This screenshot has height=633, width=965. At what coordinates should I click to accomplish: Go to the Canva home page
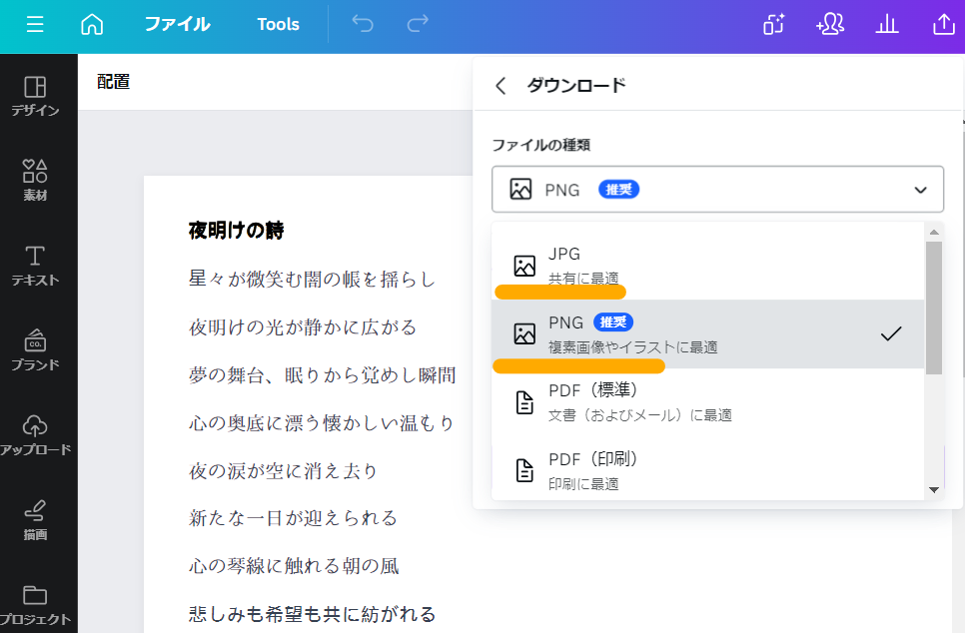click(92, 24)
